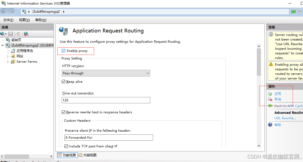This screenshot has width=303, height=162.
Task: Uncheck the Keep alive checkbox
Action: pos(63,82)
